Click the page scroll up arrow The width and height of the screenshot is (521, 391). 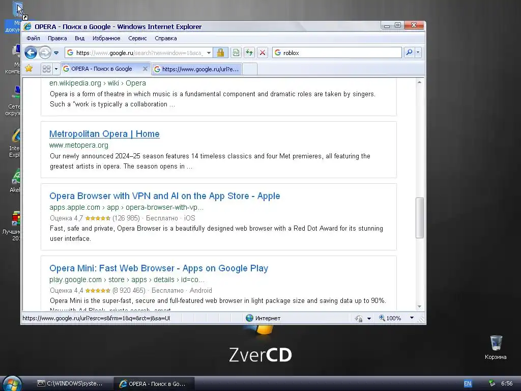click(419, 82)
